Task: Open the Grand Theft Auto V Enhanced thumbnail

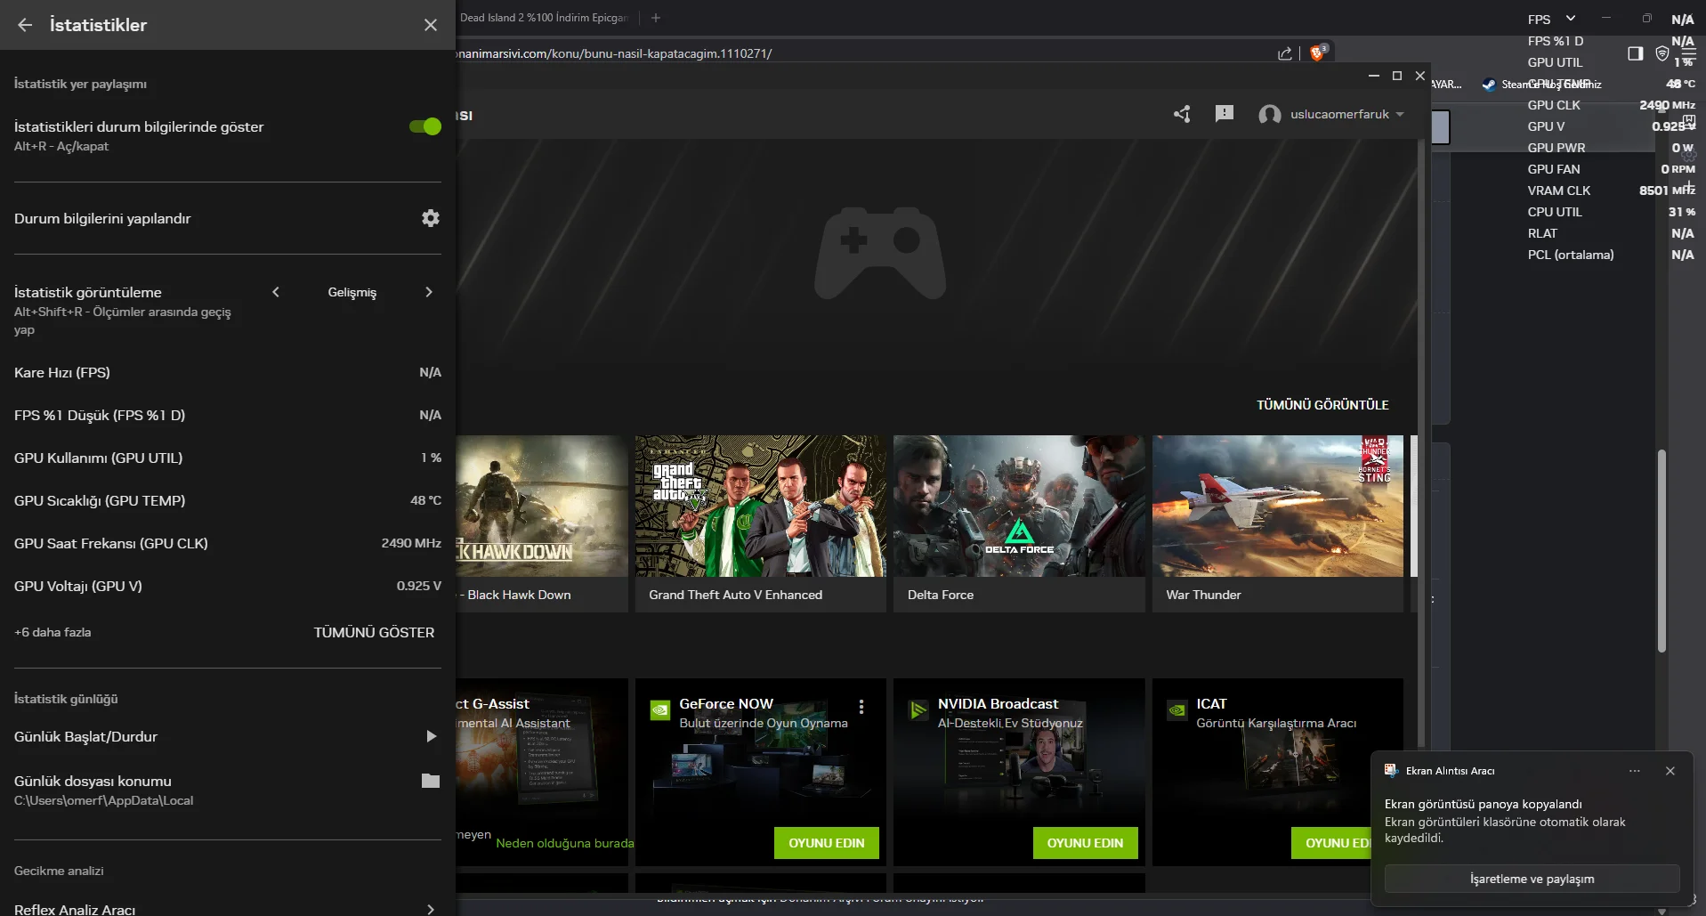Action: pos(760,506)
